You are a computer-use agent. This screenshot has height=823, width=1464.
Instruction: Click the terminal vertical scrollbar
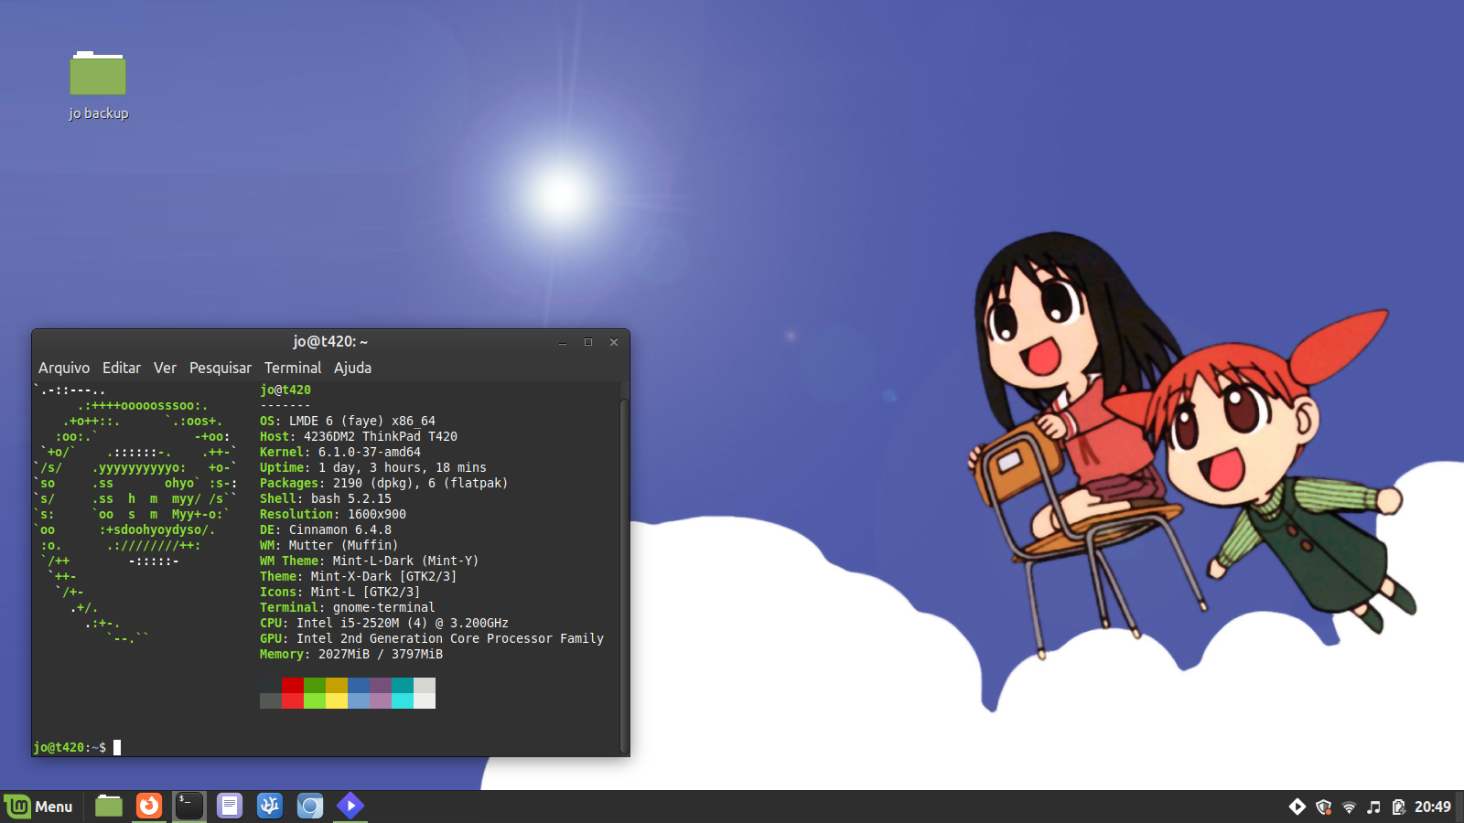[624, 576]
